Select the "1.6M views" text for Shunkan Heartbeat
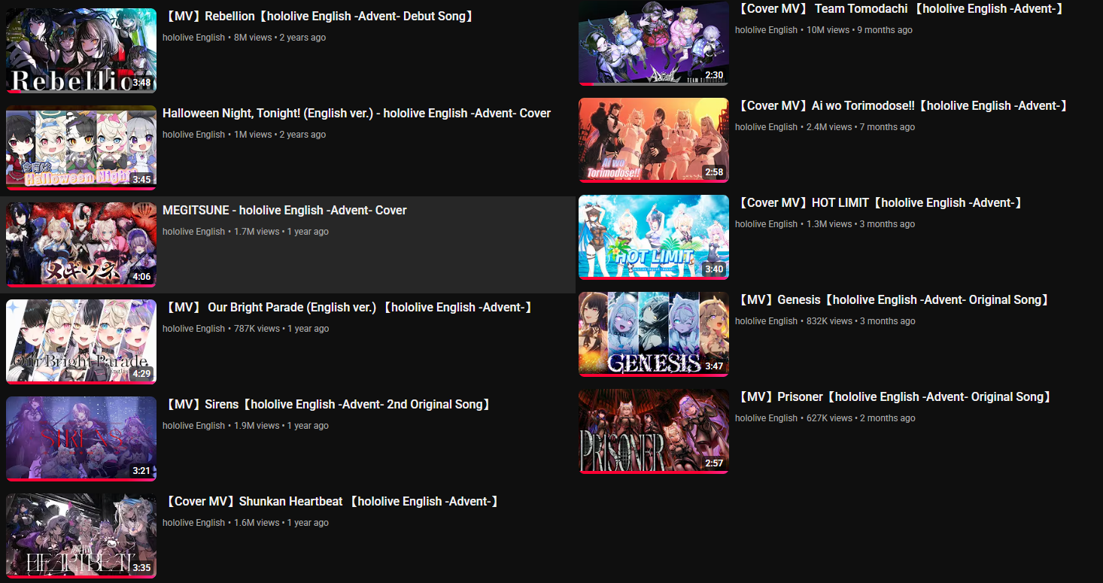 257,523
